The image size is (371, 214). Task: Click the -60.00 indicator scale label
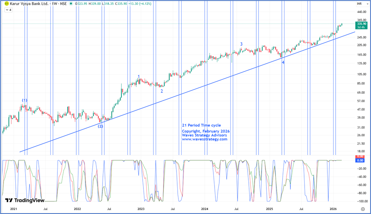pyautogui.click(x=362, y=185)
